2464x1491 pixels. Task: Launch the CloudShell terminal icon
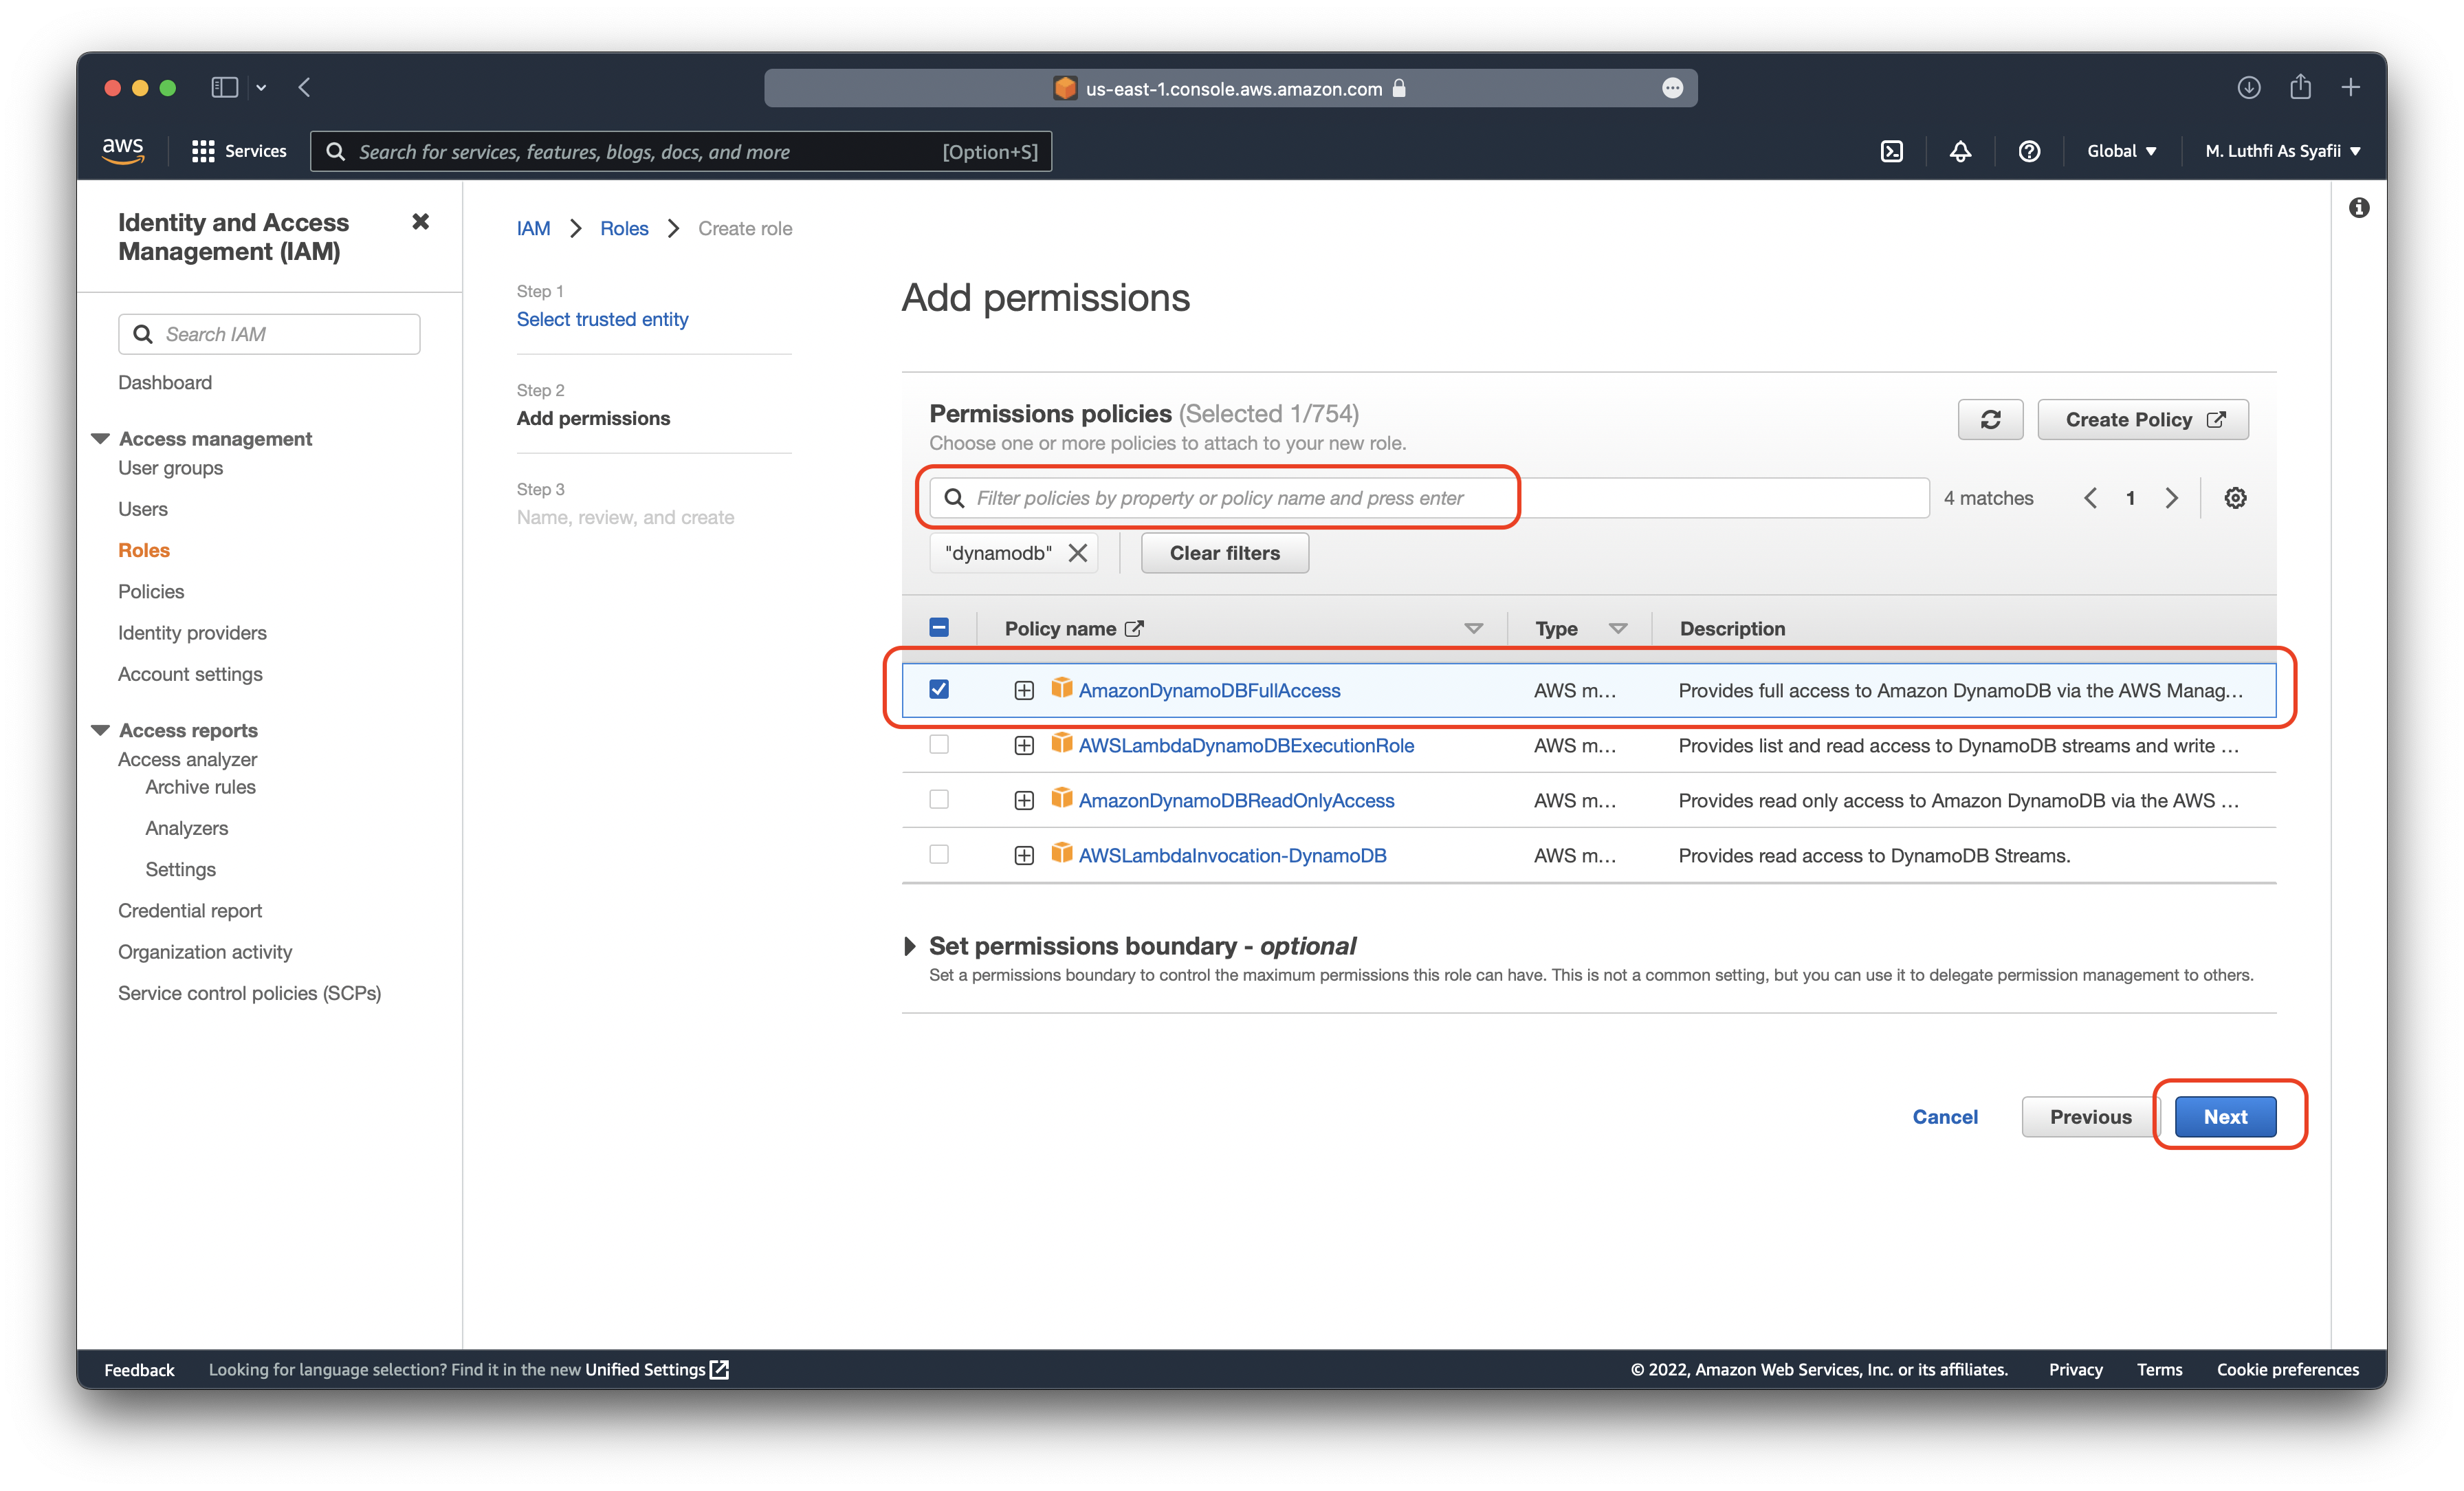point(1891,151)
